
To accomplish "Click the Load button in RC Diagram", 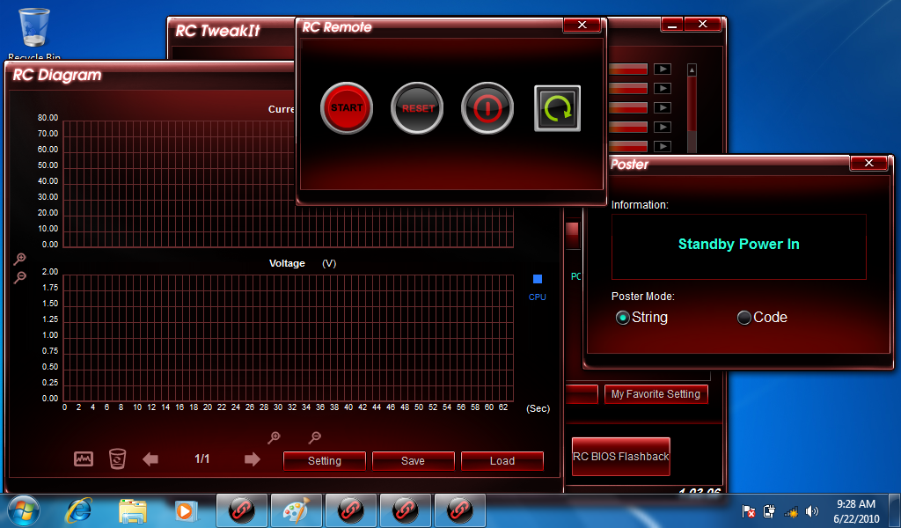I will point(502,461).
